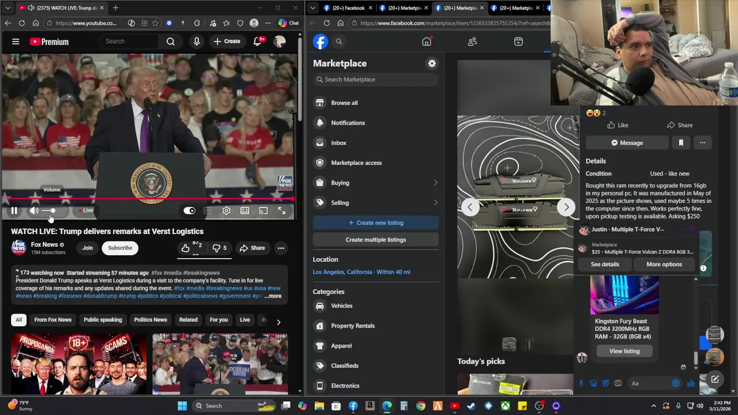The width and height of the screenshot is (738, 415).
Task: Jump to Live in the YouTube player
Action: 86,211
